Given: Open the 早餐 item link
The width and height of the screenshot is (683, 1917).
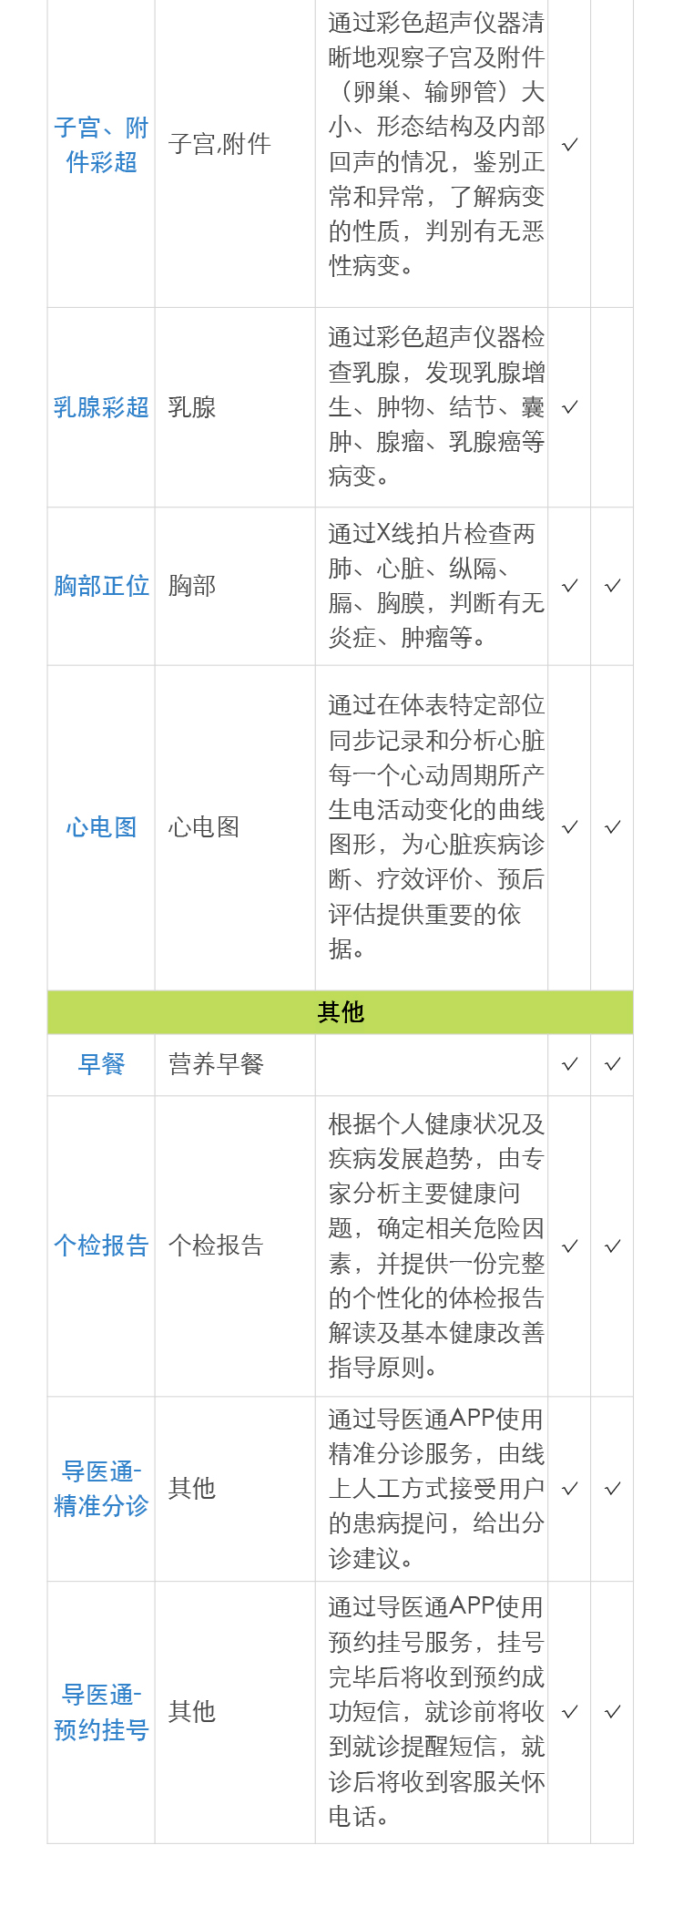Looking at the screenshot, I should pos(101,1064).
